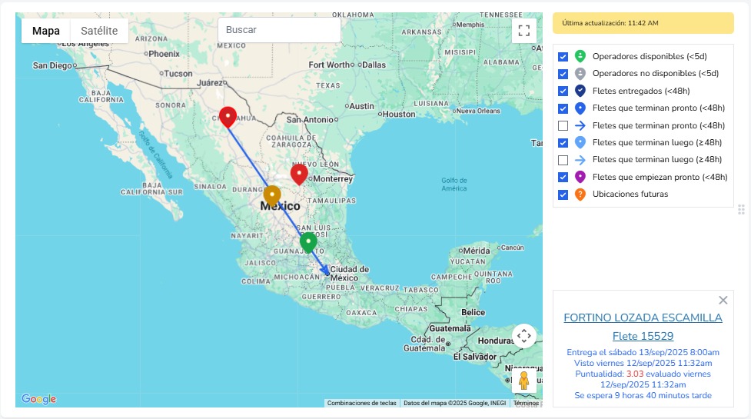Click the Street View pegman icon

[524, 381]
